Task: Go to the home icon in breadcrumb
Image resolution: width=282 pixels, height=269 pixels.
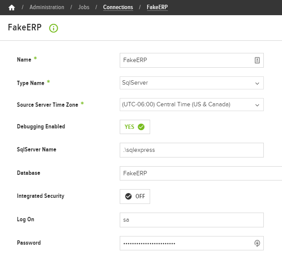Action: coord(12,7)
